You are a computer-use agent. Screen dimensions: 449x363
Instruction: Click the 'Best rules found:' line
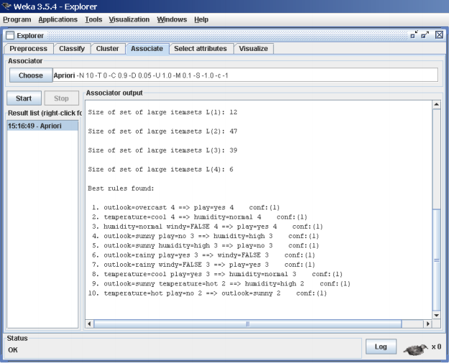pyautogui.click(x=121, y=189)
